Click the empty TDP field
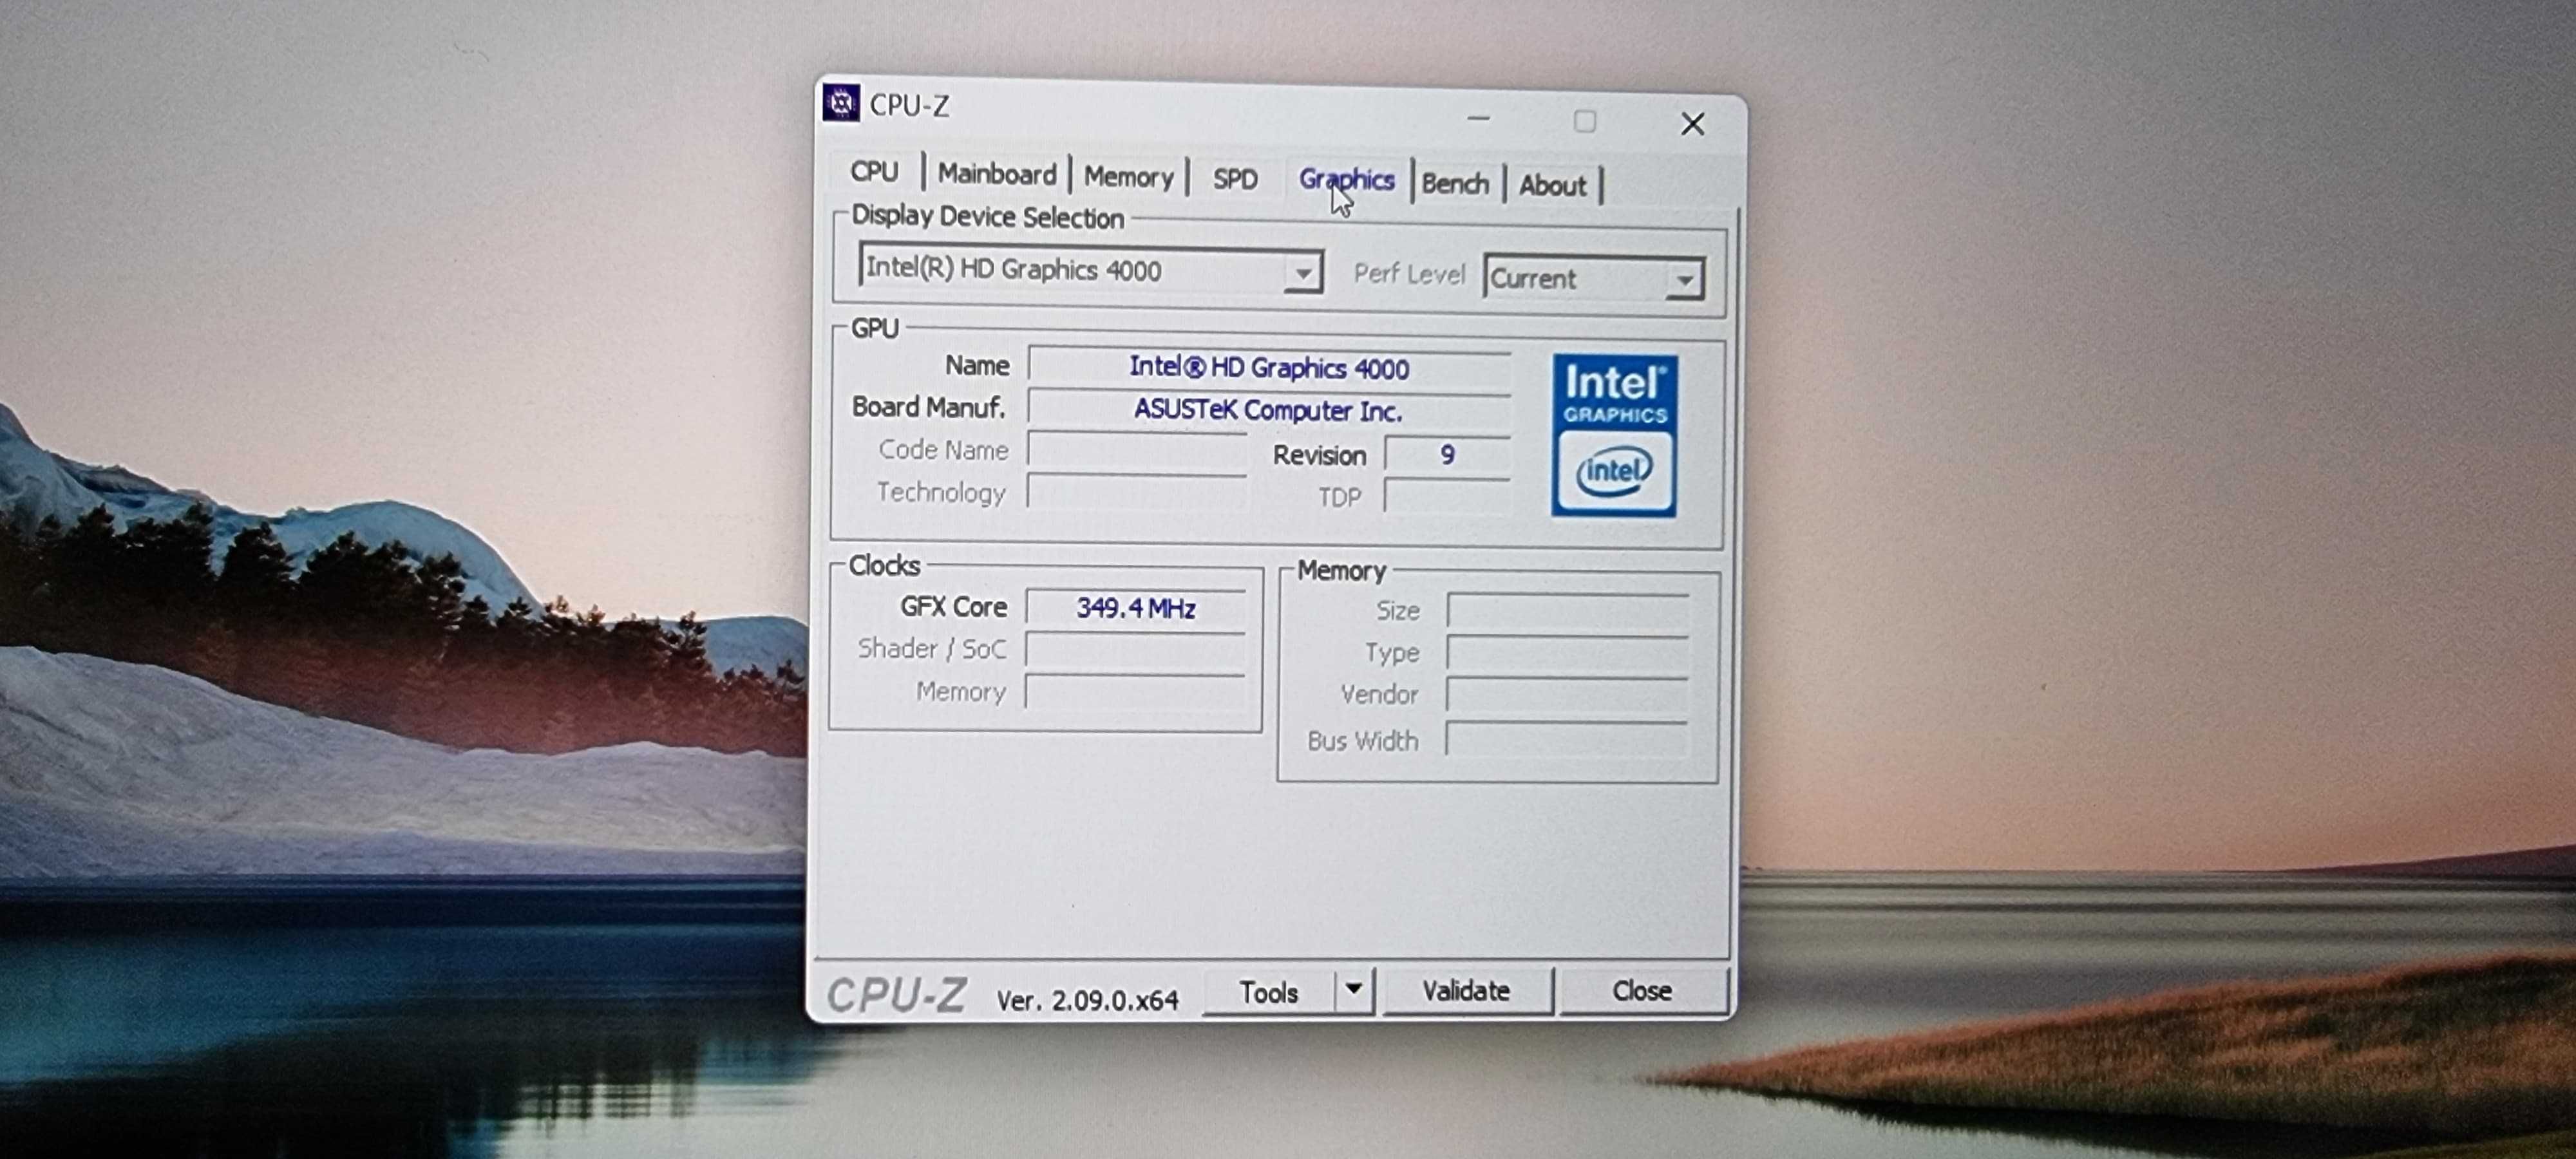 [1446, 497]
